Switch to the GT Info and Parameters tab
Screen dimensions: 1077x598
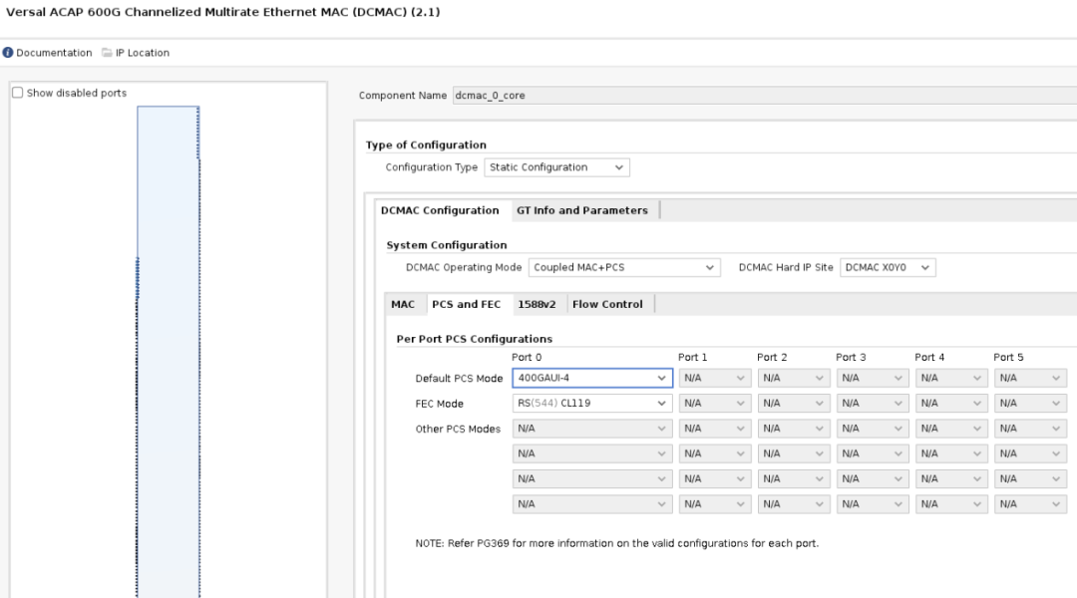[x=581, y=210]
